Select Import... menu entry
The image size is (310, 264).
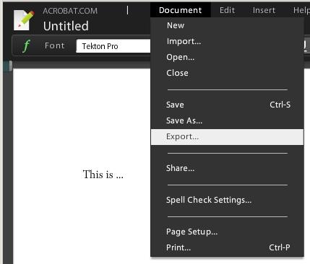[227, 41]
